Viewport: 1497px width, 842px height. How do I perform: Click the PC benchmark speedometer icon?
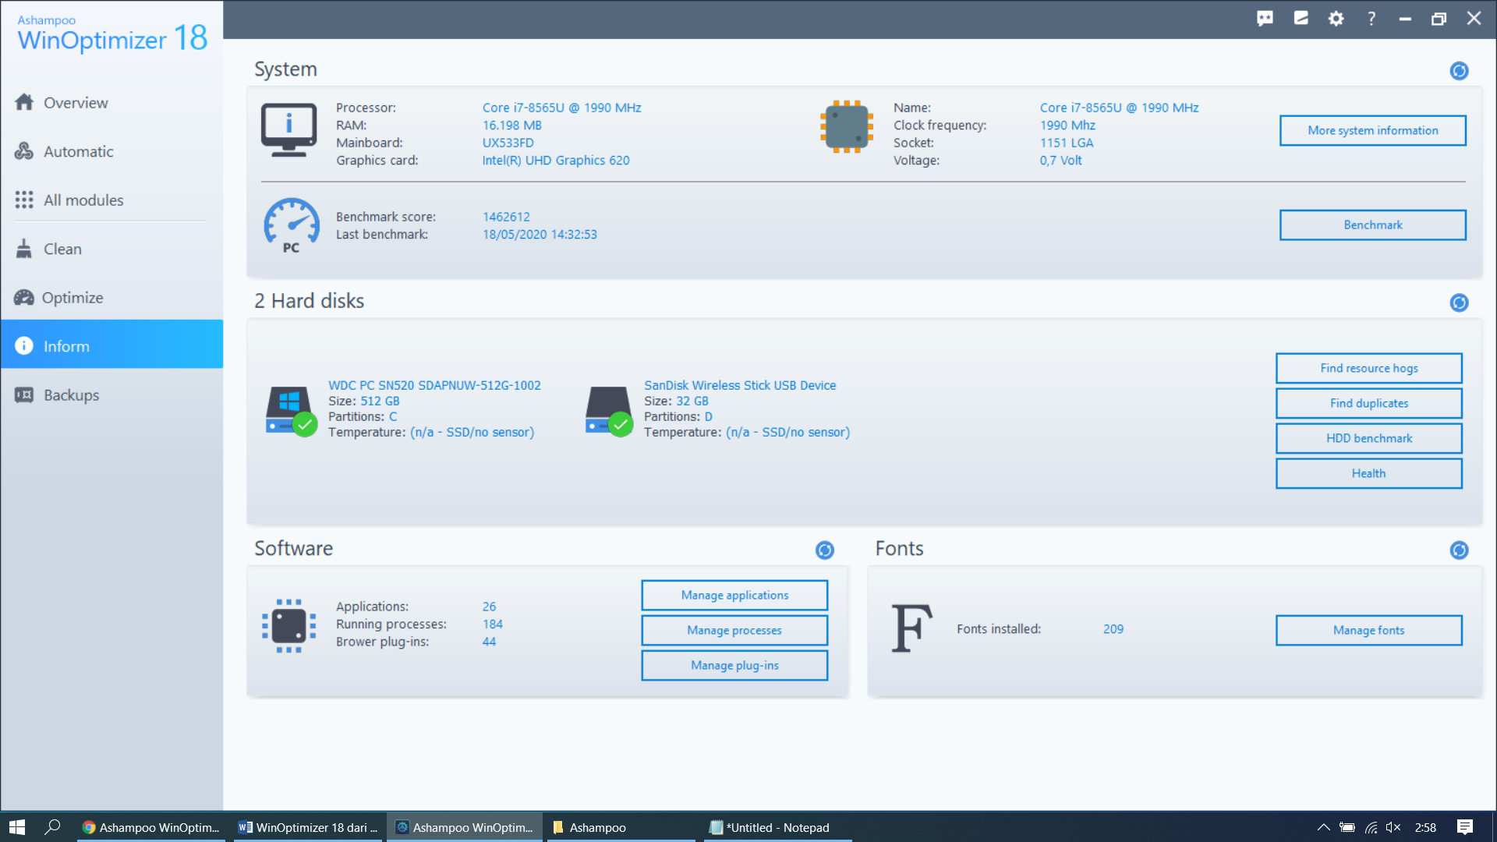pyautogui.click(x=291, y=225)
